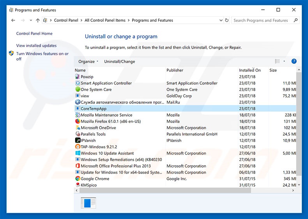Select the Powzip program name
Image resolution: width=308 pixels, height=219 pixels.
(x=87, y=77)
